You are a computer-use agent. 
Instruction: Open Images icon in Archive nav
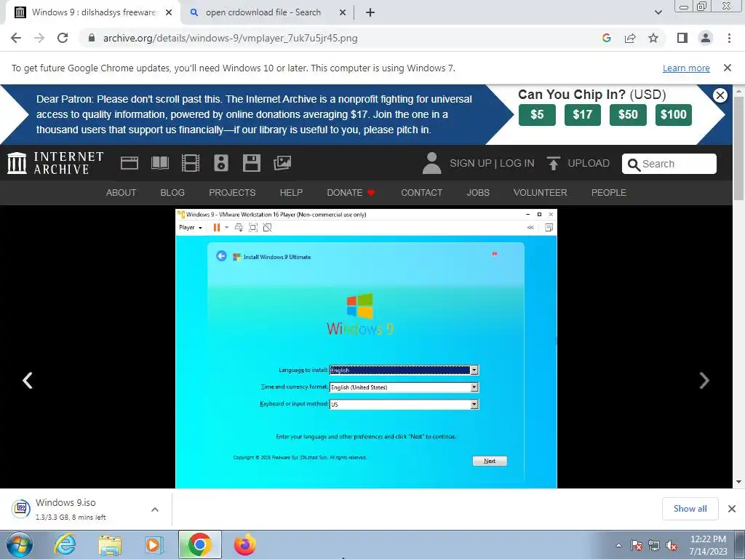[x=282, y=163]
